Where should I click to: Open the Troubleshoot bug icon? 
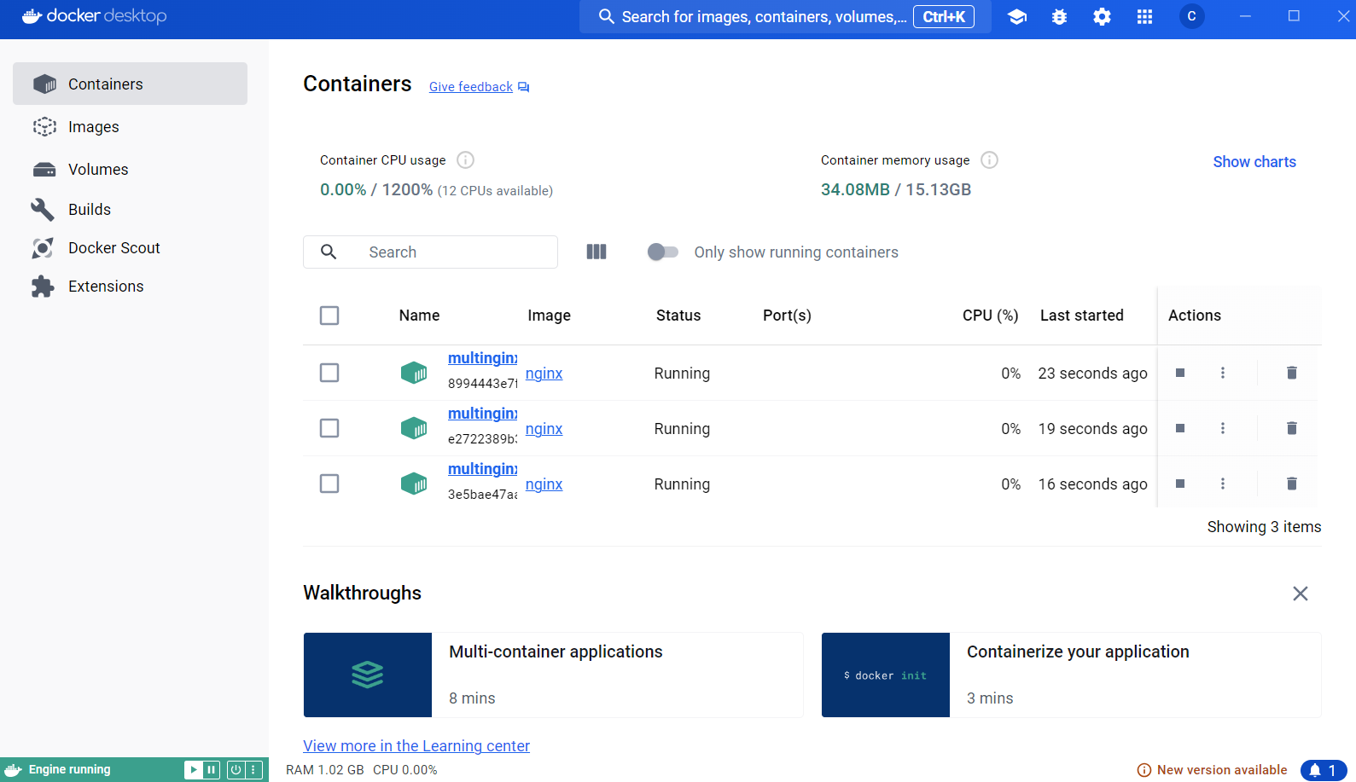(x=1059, y=16)
